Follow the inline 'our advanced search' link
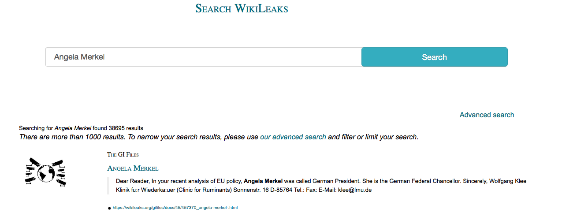This screenshot has height=224, width=562. 293,137
